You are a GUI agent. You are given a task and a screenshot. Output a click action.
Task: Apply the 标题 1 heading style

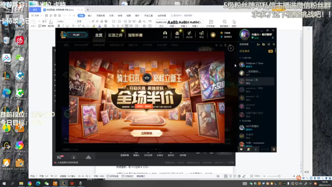[x=173, y=23]
